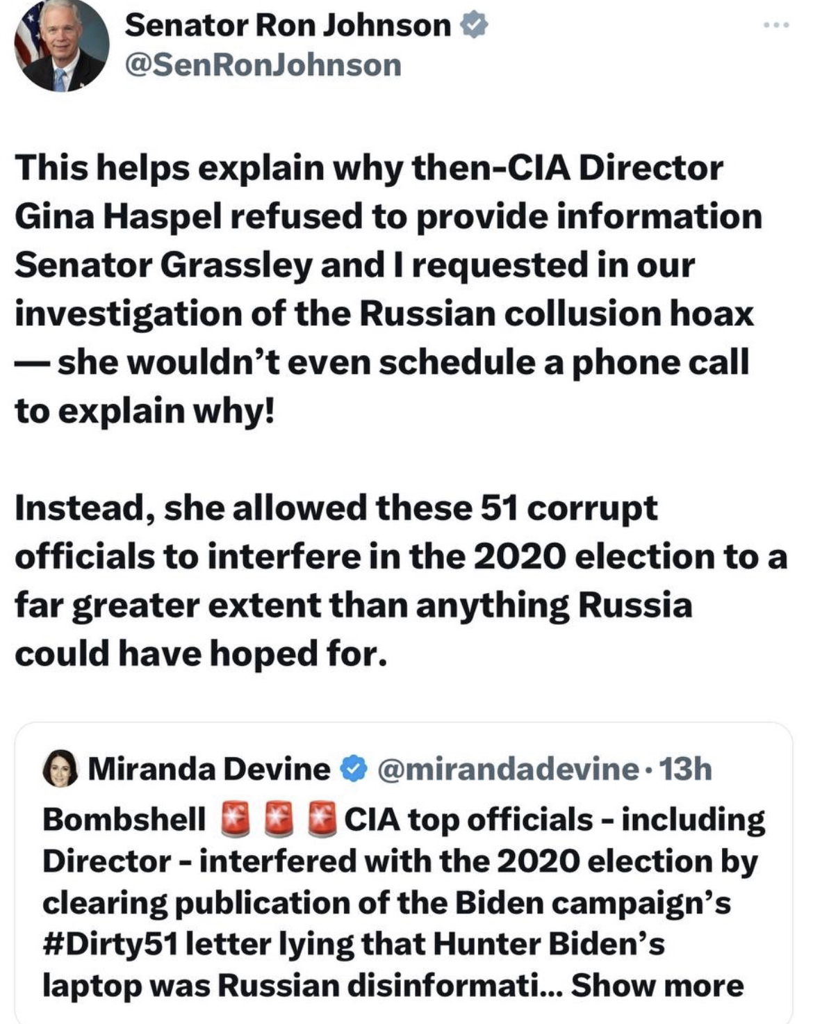Open the Miranda Devine name link

click(208, 769)
